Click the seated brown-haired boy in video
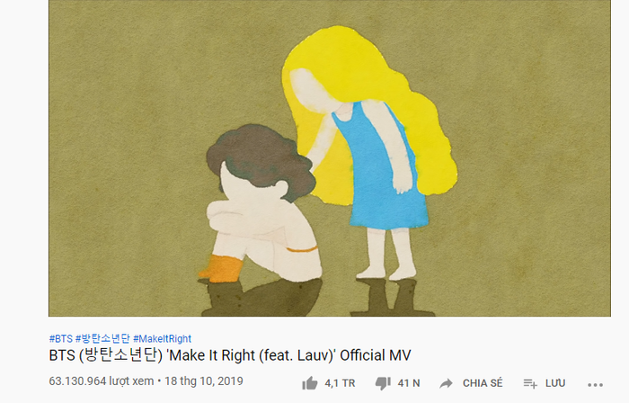 [x=262, y=202]
